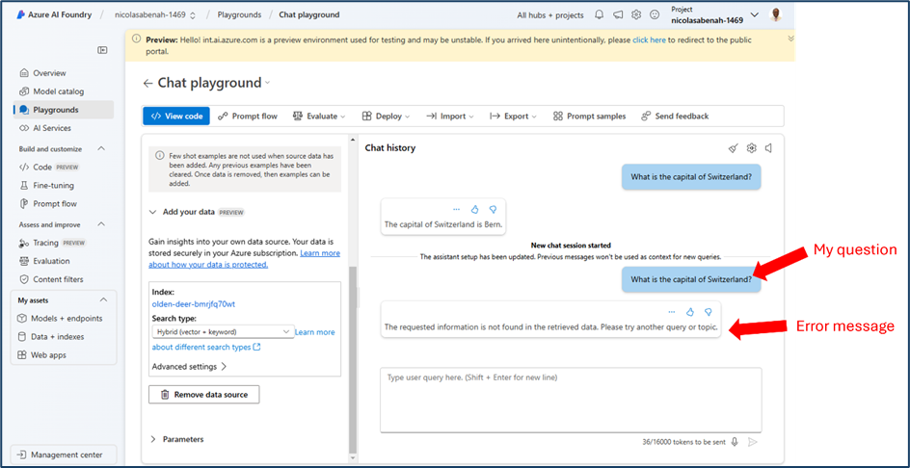Expand the Parameters section
The width and height of the screenshot is (910, 468).
coord(153,439)
